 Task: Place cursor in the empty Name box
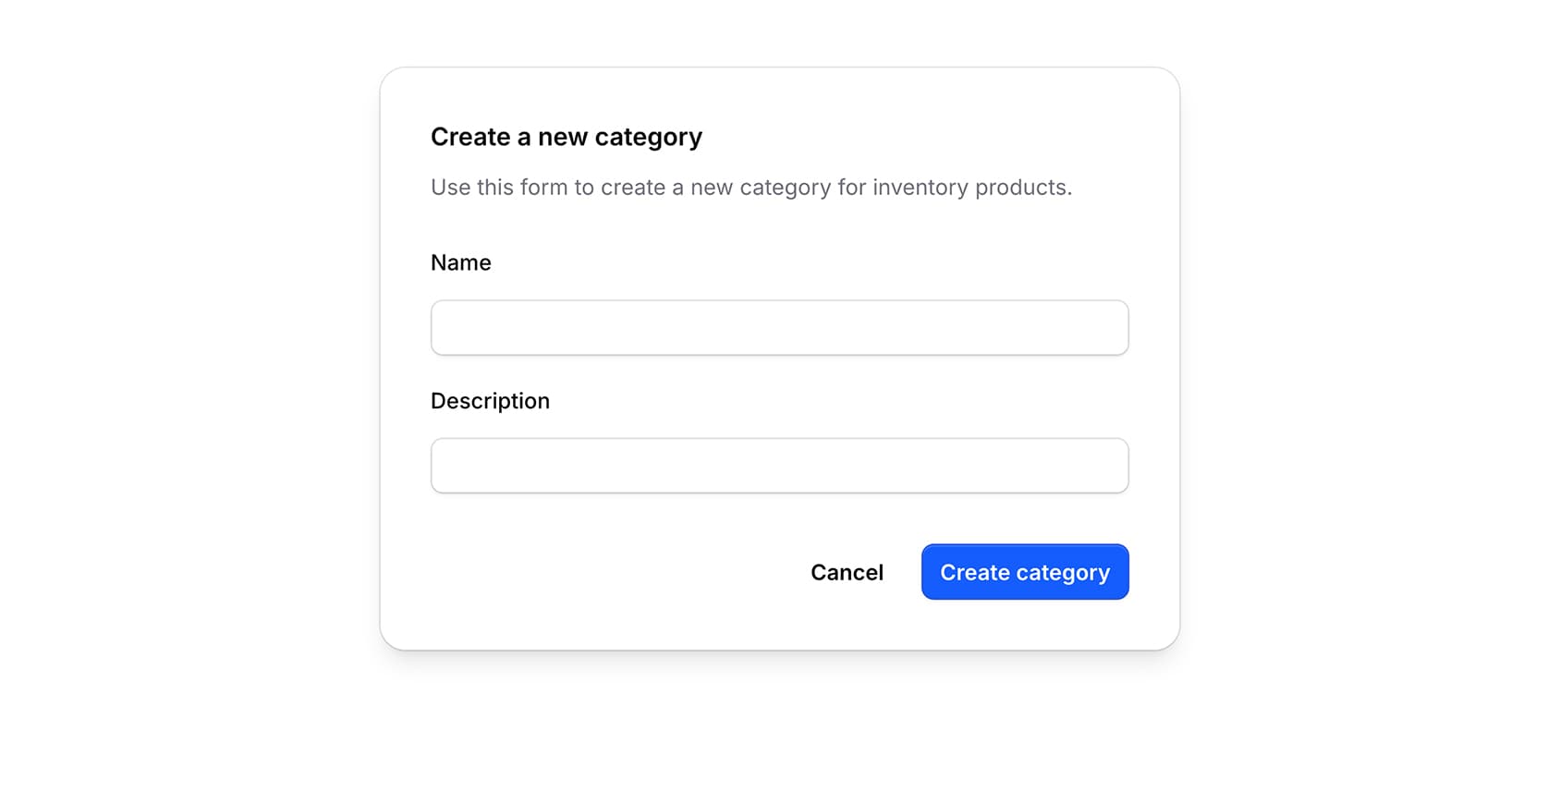[779, 327]
